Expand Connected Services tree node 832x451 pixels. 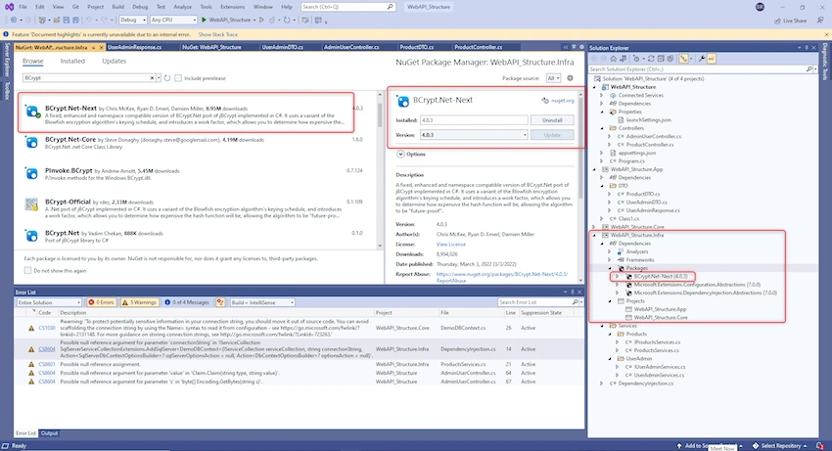(x=602, y=96)
